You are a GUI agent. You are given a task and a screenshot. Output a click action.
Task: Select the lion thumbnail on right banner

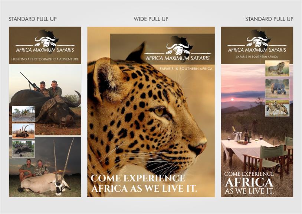click(x=277, y=68)
